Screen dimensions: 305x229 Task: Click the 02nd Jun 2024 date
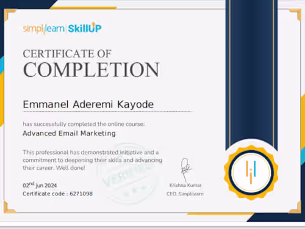[x=40, y=185]
